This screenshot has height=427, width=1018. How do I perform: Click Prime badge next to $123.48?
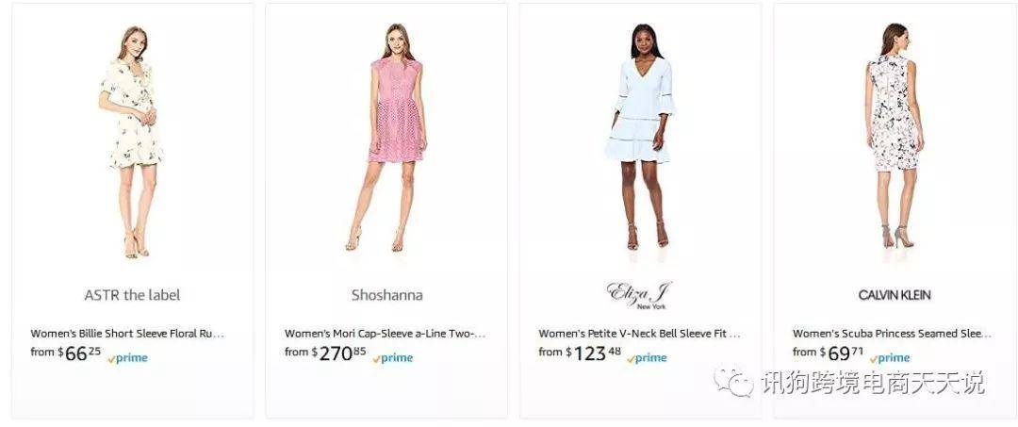(647, 358)
